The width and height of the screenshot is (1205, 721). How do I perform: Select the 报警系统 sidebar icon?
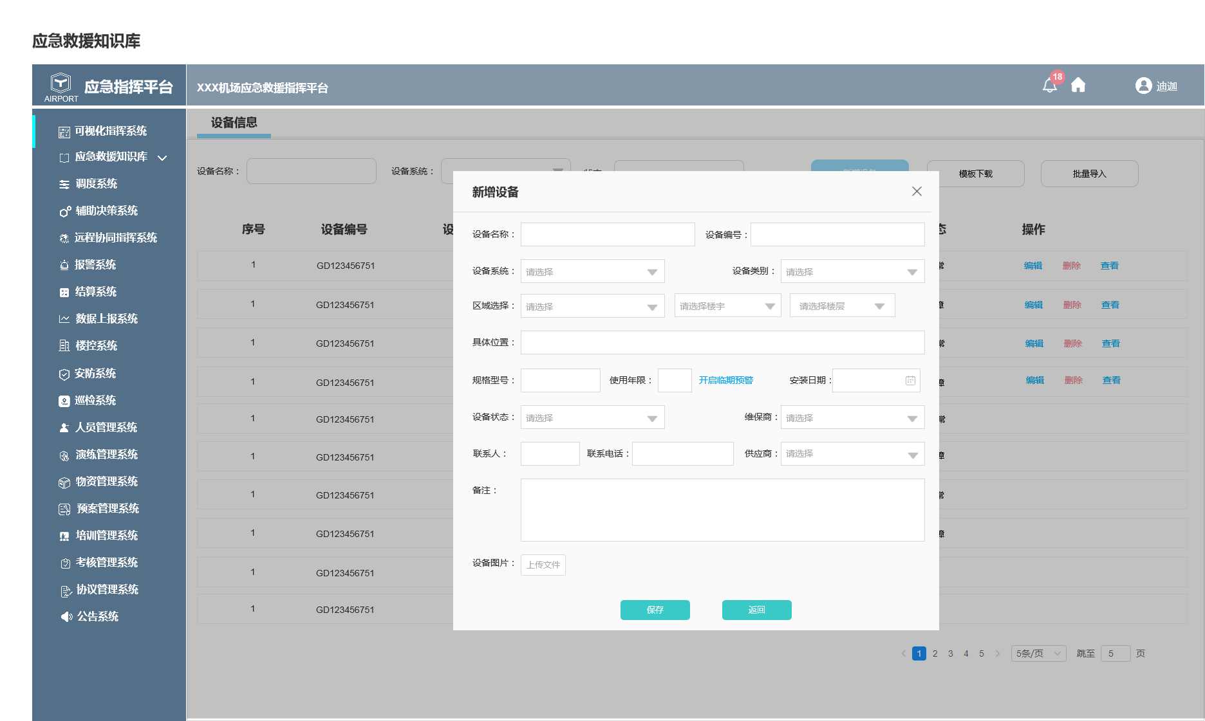(64, 265)
